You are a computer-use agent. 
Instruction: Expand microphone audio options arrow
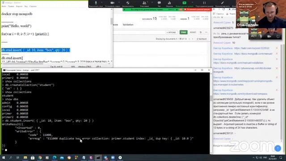101,2
